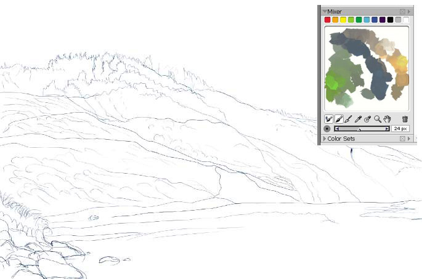Pick the dark green Mixer swatch

point(359,20)
